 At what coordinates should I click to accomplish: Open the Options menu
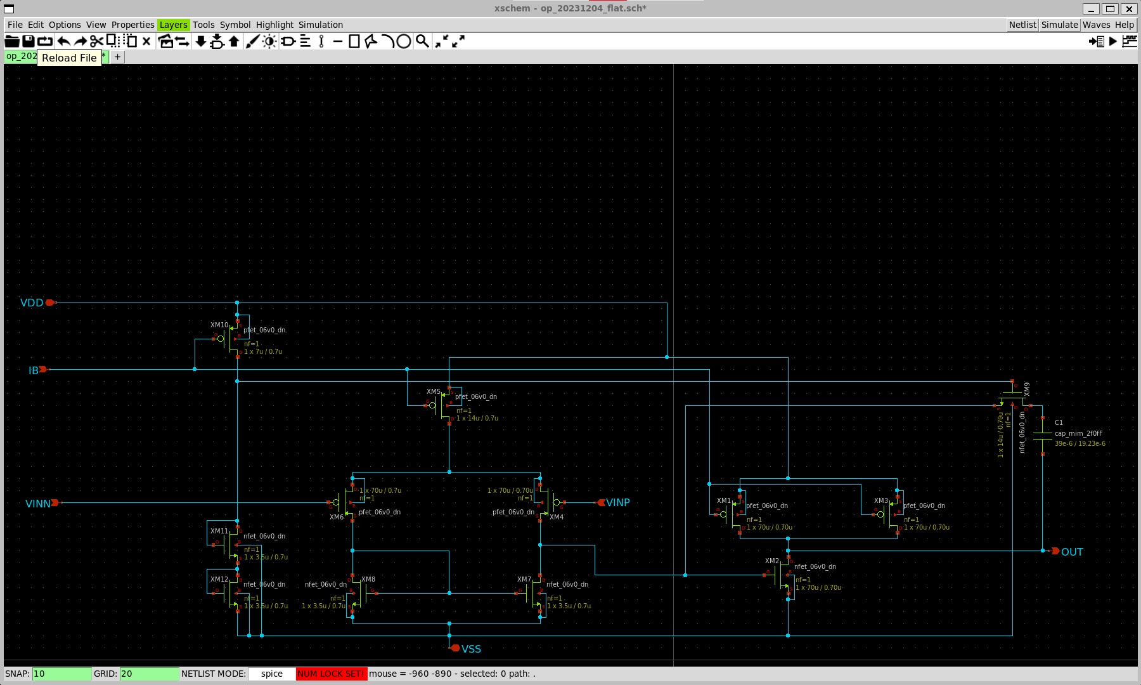(x=65, y=25)
